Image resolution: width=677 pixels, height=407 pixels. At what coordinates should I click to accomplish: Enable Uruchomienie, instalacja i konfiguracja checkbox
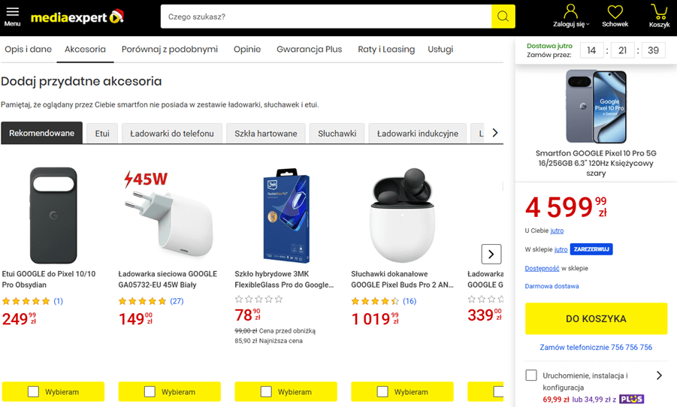[x=531, y=375]
